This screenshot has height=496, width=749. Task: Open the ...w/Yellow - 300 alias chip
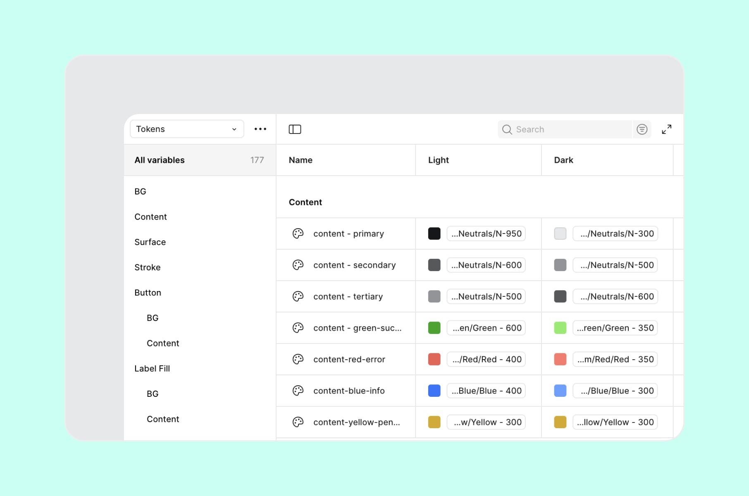486,422
